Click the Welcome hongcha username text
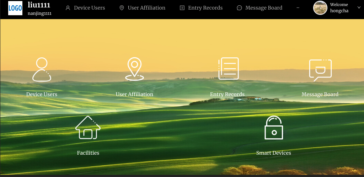364x177 pixels. point(339,8)
